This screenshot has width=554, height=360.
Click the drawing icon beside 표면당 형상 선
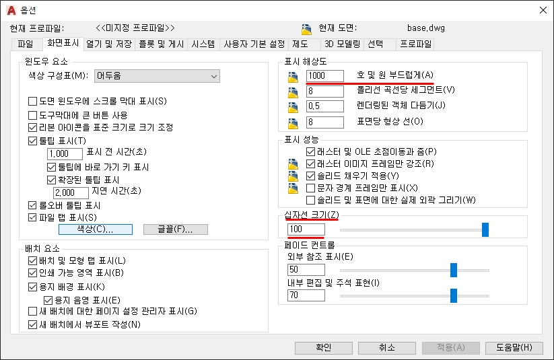[x=293, y=123]
